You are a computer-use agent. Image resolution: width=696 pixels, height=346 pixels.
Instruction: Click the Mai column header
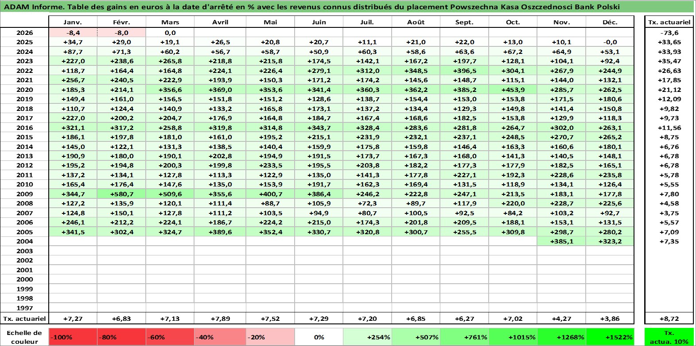270,22
